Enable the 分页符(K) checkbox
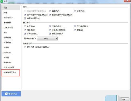The height and width of the screenshot is (101, 131). (25, 26)
